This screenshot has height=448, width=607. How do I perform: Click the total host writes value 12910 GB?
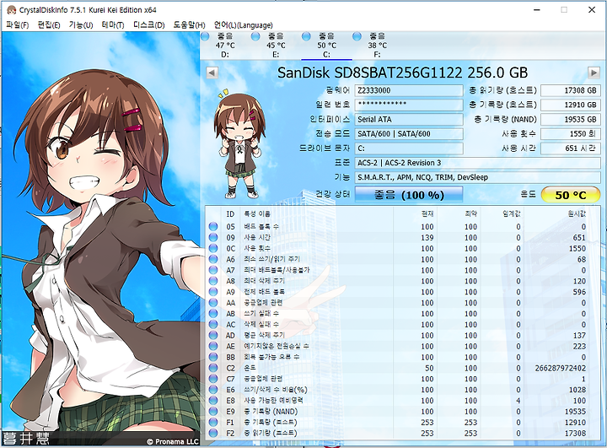[570, 105]
